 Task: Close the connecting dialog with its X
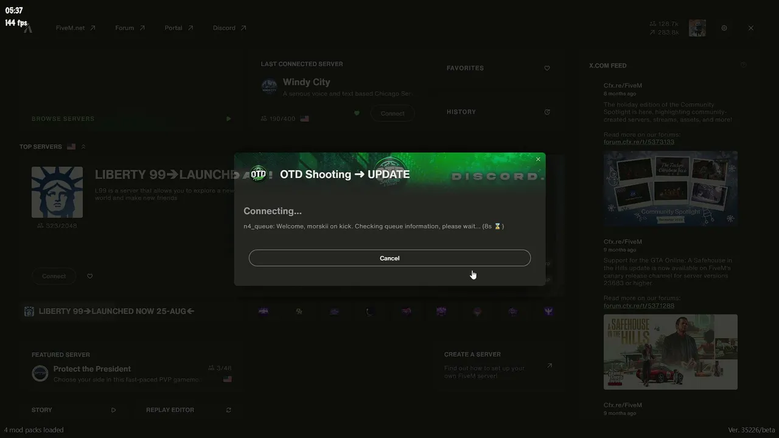point(538,159)
